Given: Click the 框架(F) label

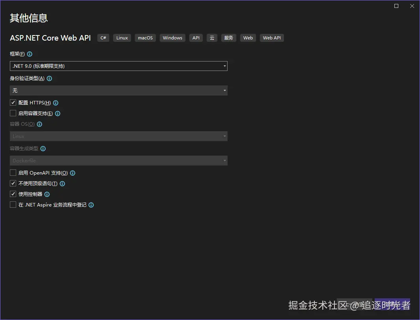Looking at the screenshot, I should coord(17,54).
